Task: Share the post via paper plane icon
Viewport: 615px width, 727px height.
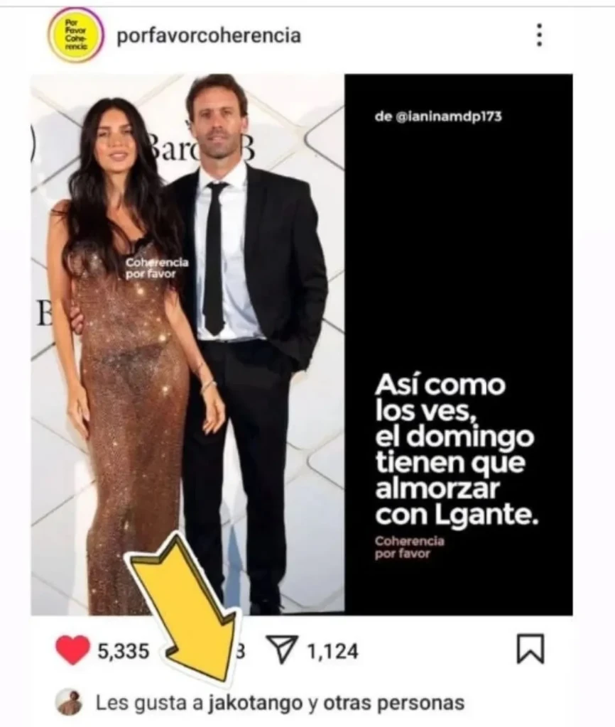Action: click(x=281, y=649)
